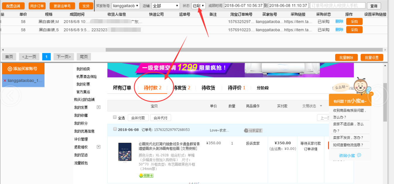This screenshot has height=184, width=394.
Task: Click the horizontal table scrollbar
Action: tap(244, 50)
